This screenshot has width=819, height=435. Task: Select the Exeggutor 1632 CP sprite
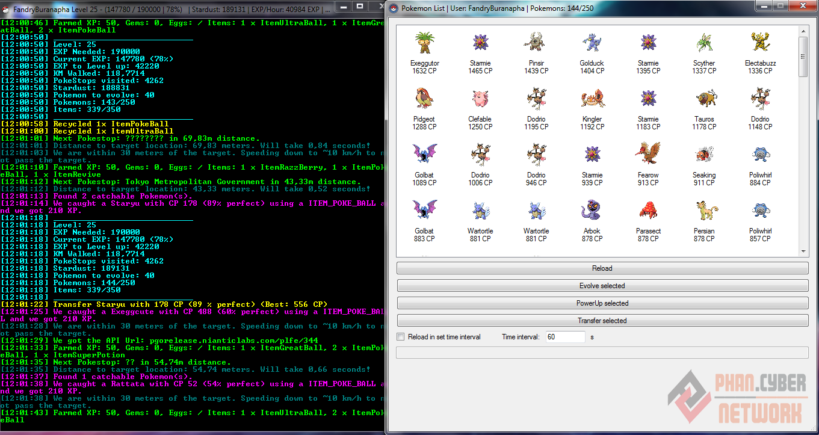click(x=425, y=43)
